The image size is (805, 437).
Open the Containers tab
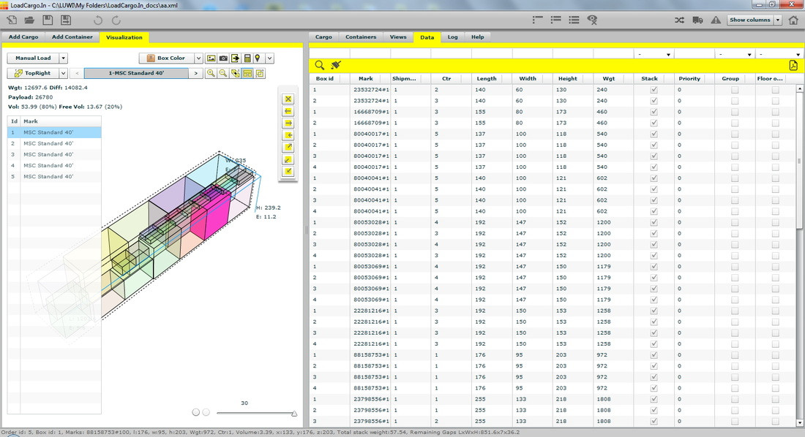[x=361, y=37]
